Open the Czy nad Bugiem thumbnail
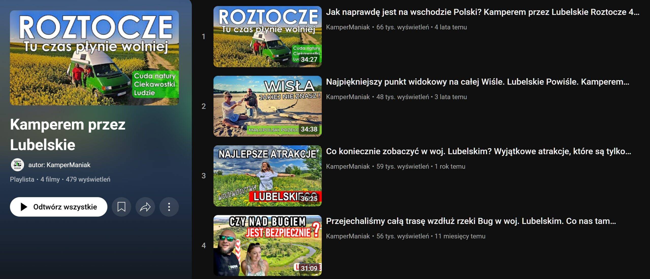The width and height of the screenshot is (650, 279). tap(267, 245)
